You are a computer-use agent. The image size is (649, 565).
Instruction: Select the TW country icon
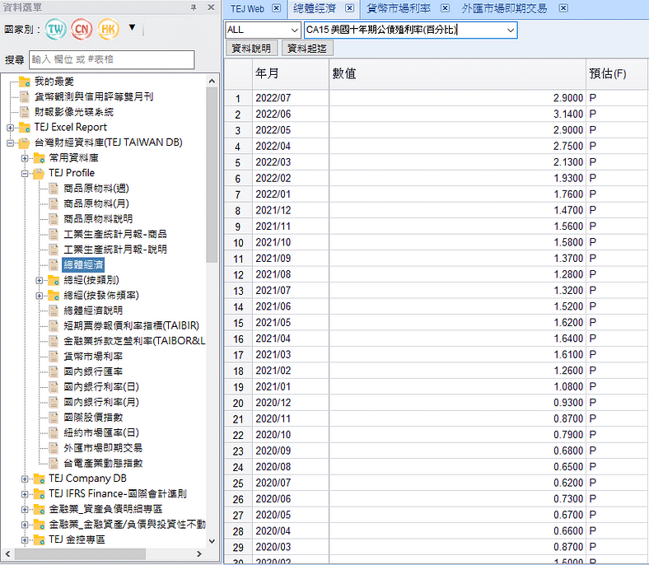click(x=56, y=30)
